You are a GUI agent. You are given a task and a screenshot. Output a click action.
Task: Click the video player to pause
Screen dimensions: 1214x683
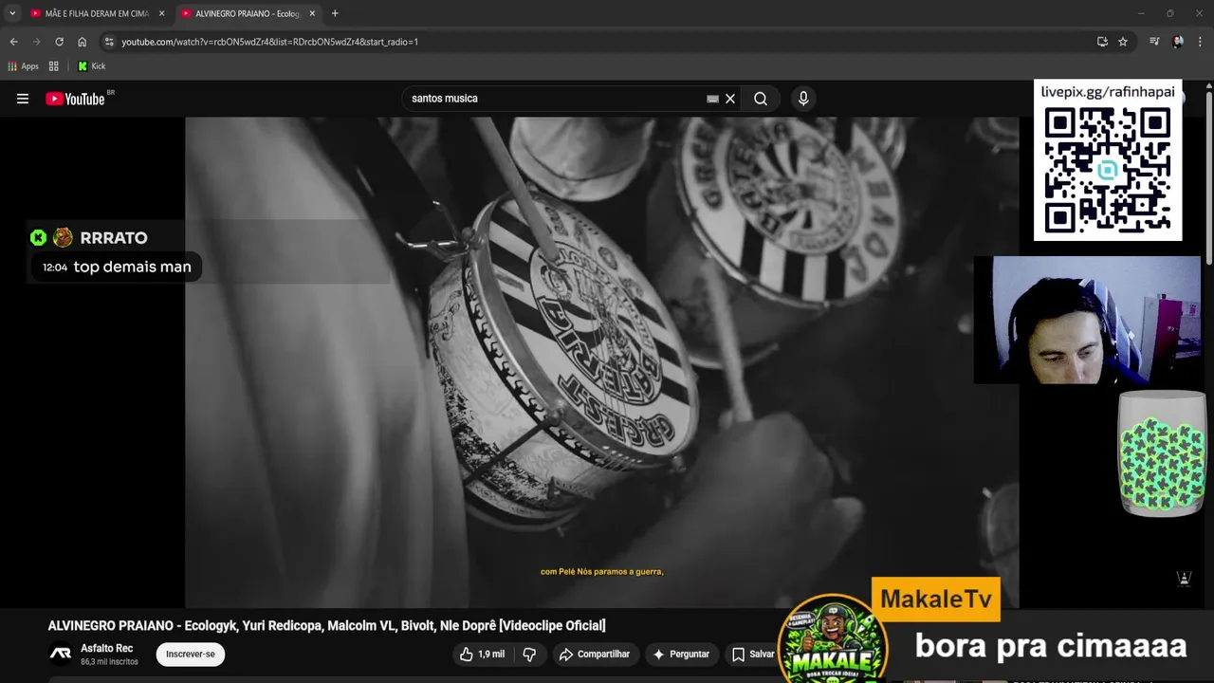[601, 361]
